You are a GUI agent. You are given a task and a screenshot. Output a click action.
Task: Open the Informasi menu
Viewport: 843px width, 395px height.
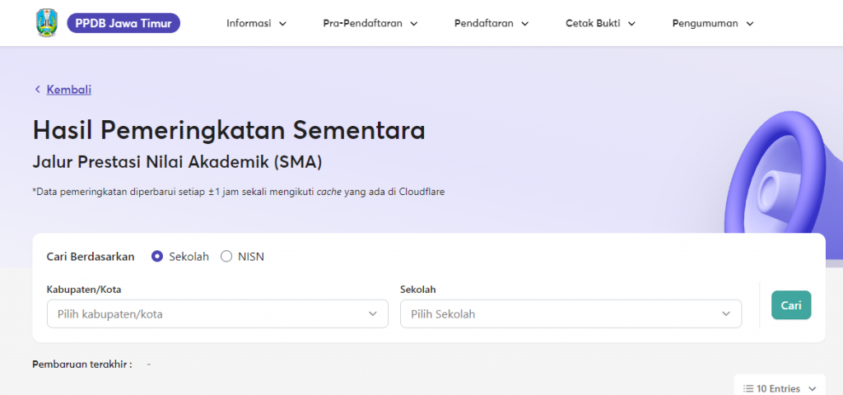tap(257, 24)
